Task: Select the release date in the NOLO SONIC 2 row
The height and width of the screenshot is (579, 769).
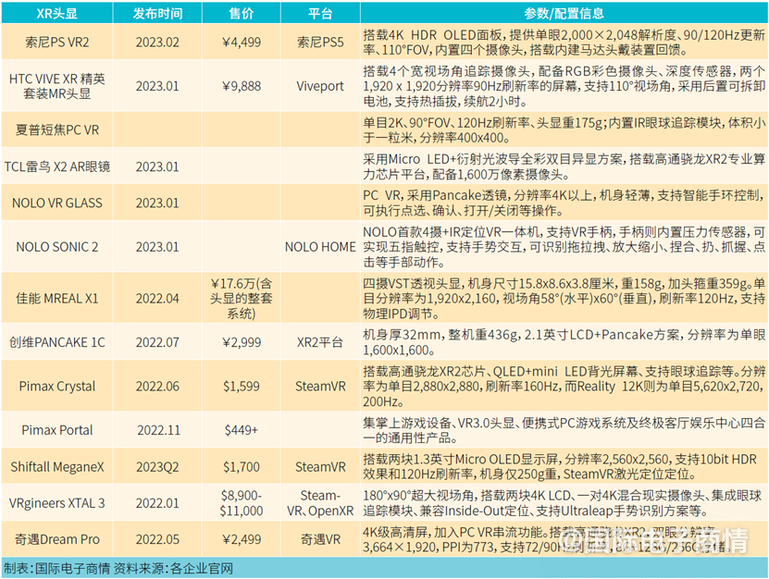Action: tap(157, 247)
